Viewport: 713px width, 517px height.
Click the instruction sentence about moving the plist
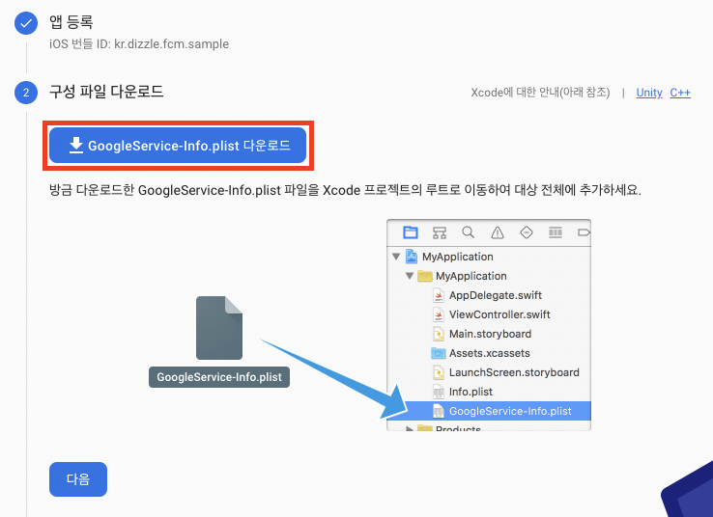point(345,190)
